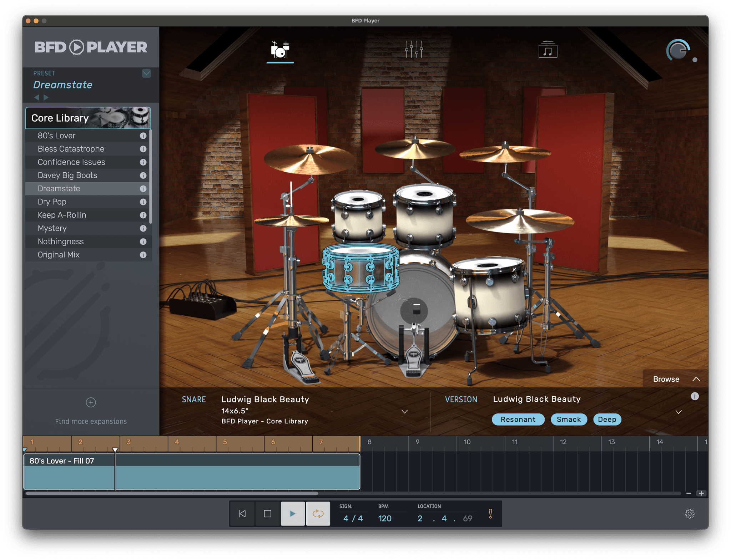Open settings gear in transport bar
This screenshot has width=731, height=559.
(x=689, y=514)
